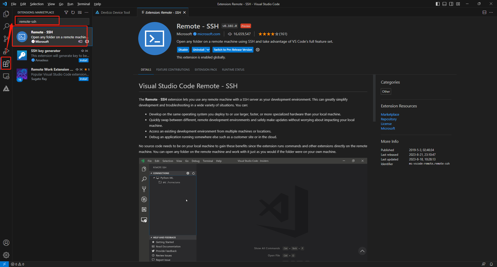
Task: Open the Help menu
Action: tap(97, 4)
